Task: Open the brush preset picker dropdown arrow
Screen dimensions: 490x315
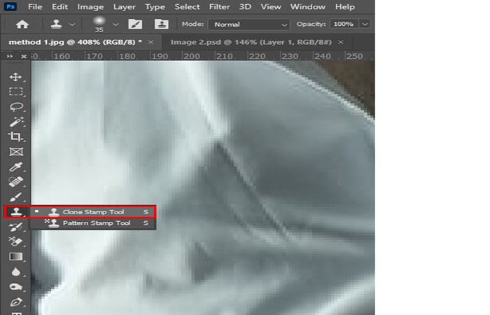Action: tap(115, 24)
